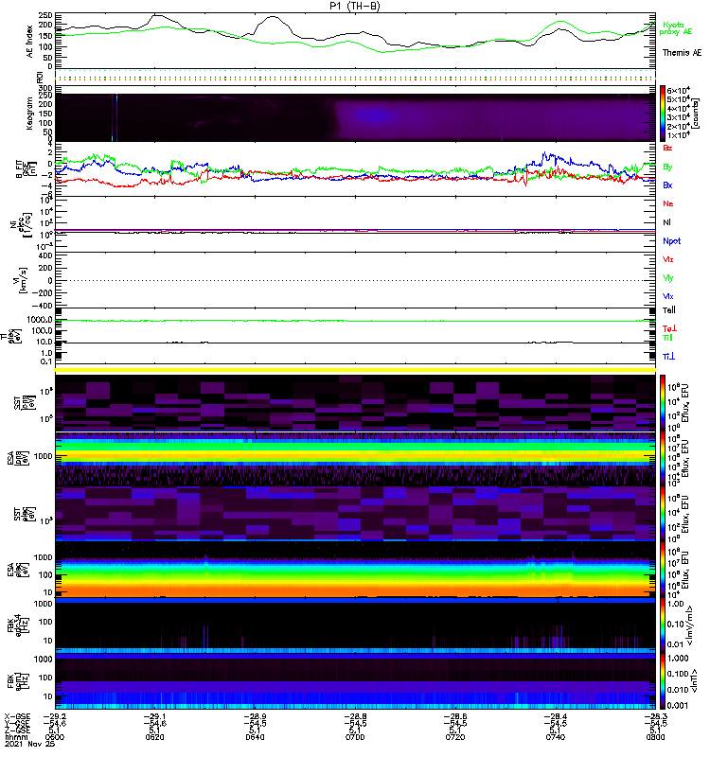Click the 0600 time axis label
The image size is (710, 757).
coord(55,737)
